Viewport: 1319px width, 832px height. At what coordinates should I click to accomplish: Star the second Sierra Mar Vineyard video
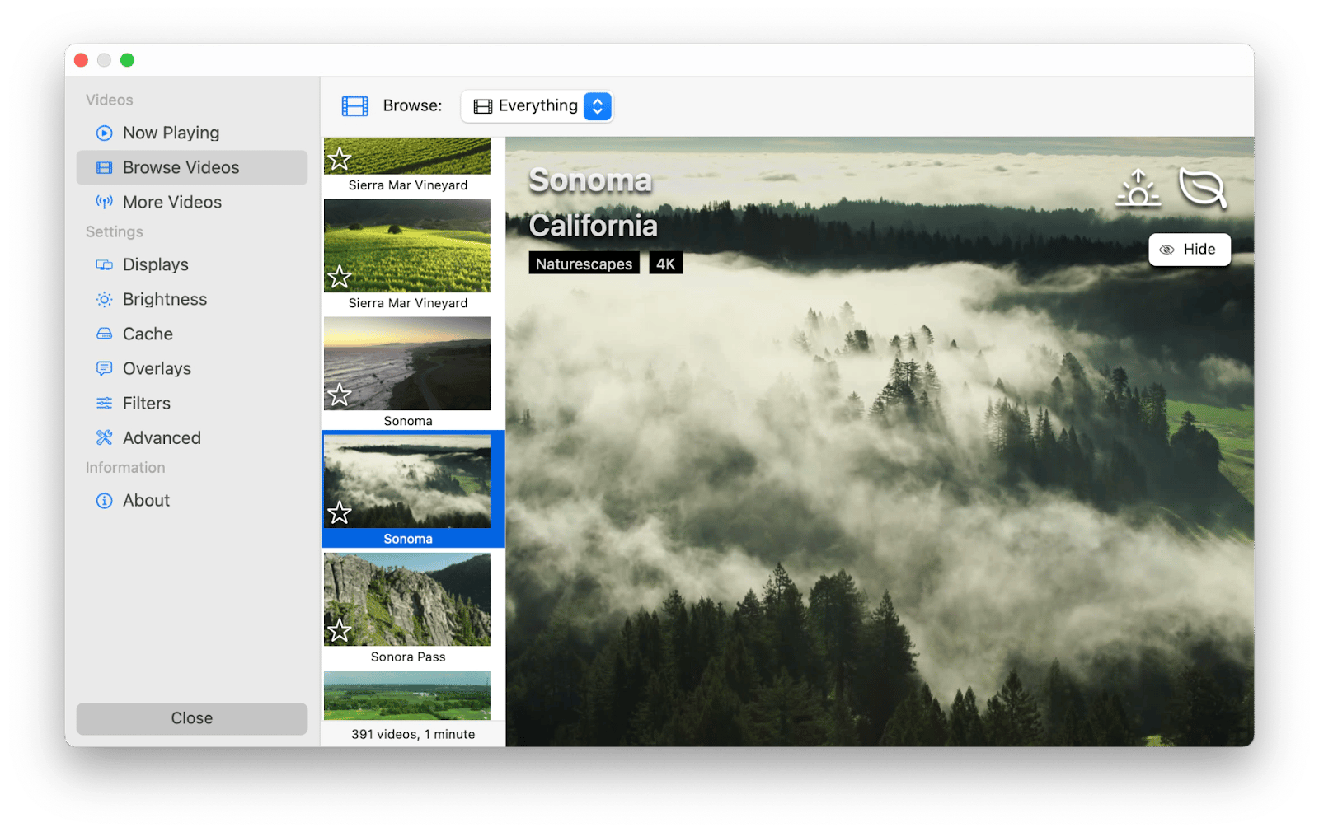pos(339,277)
